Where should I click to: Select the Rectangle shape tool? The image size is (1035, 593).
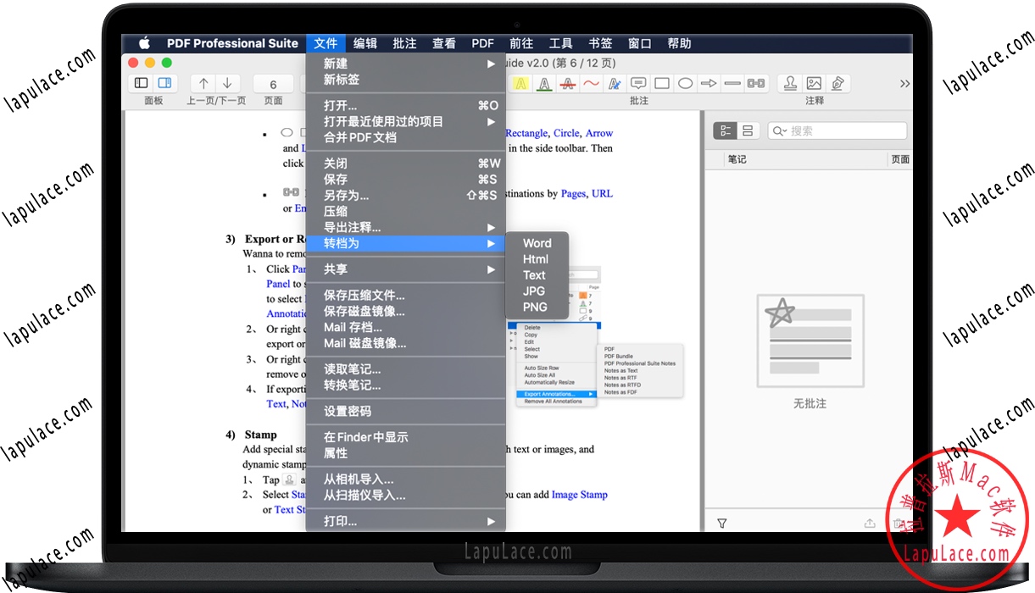pos(662,83)
